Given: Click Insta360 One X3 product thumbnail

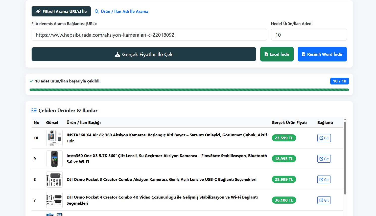Looking at the screenshot, I should [x=54, y=159].
